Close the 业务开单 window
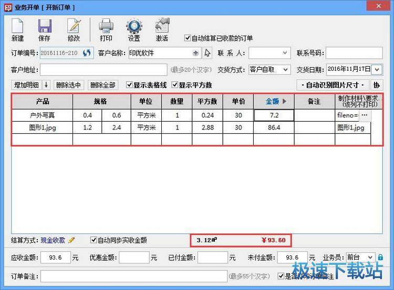The height and width of the screenshot is (290, 394). pos(378,6)
